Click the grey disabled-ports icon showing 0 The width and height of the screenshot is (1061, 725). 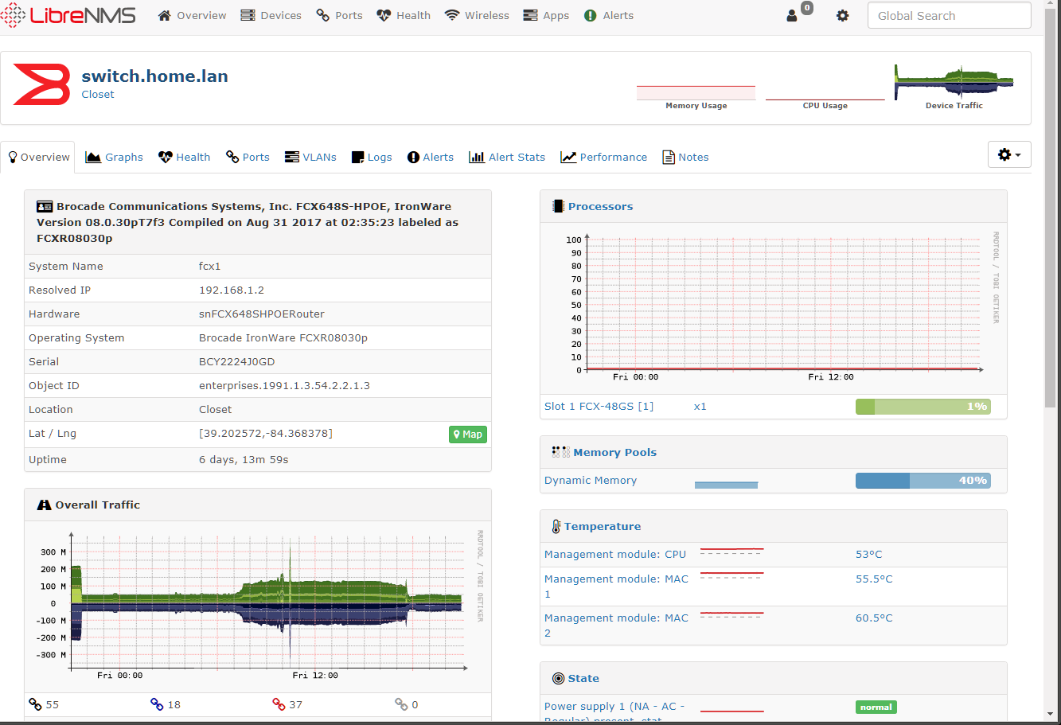(x=401, y=704)
